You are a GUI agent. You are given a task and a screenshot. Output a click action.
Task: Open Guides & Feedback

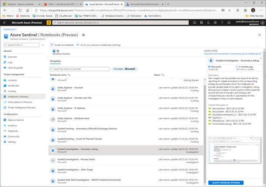62,45
